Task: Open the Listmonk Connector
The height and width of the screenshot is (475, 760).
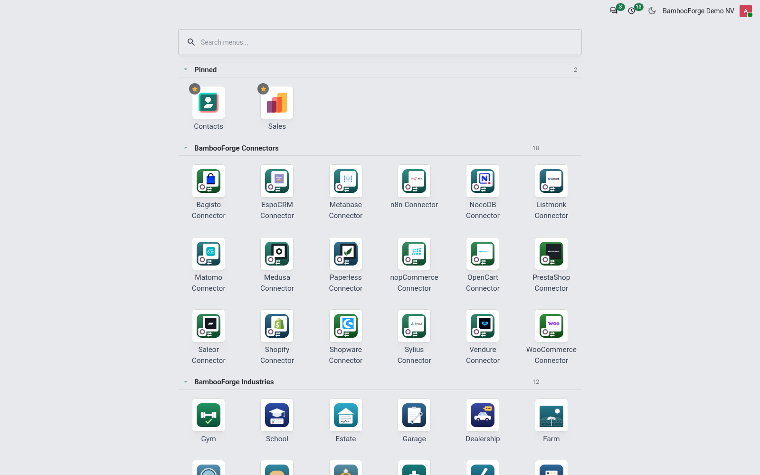Action: tap(551, 181)
